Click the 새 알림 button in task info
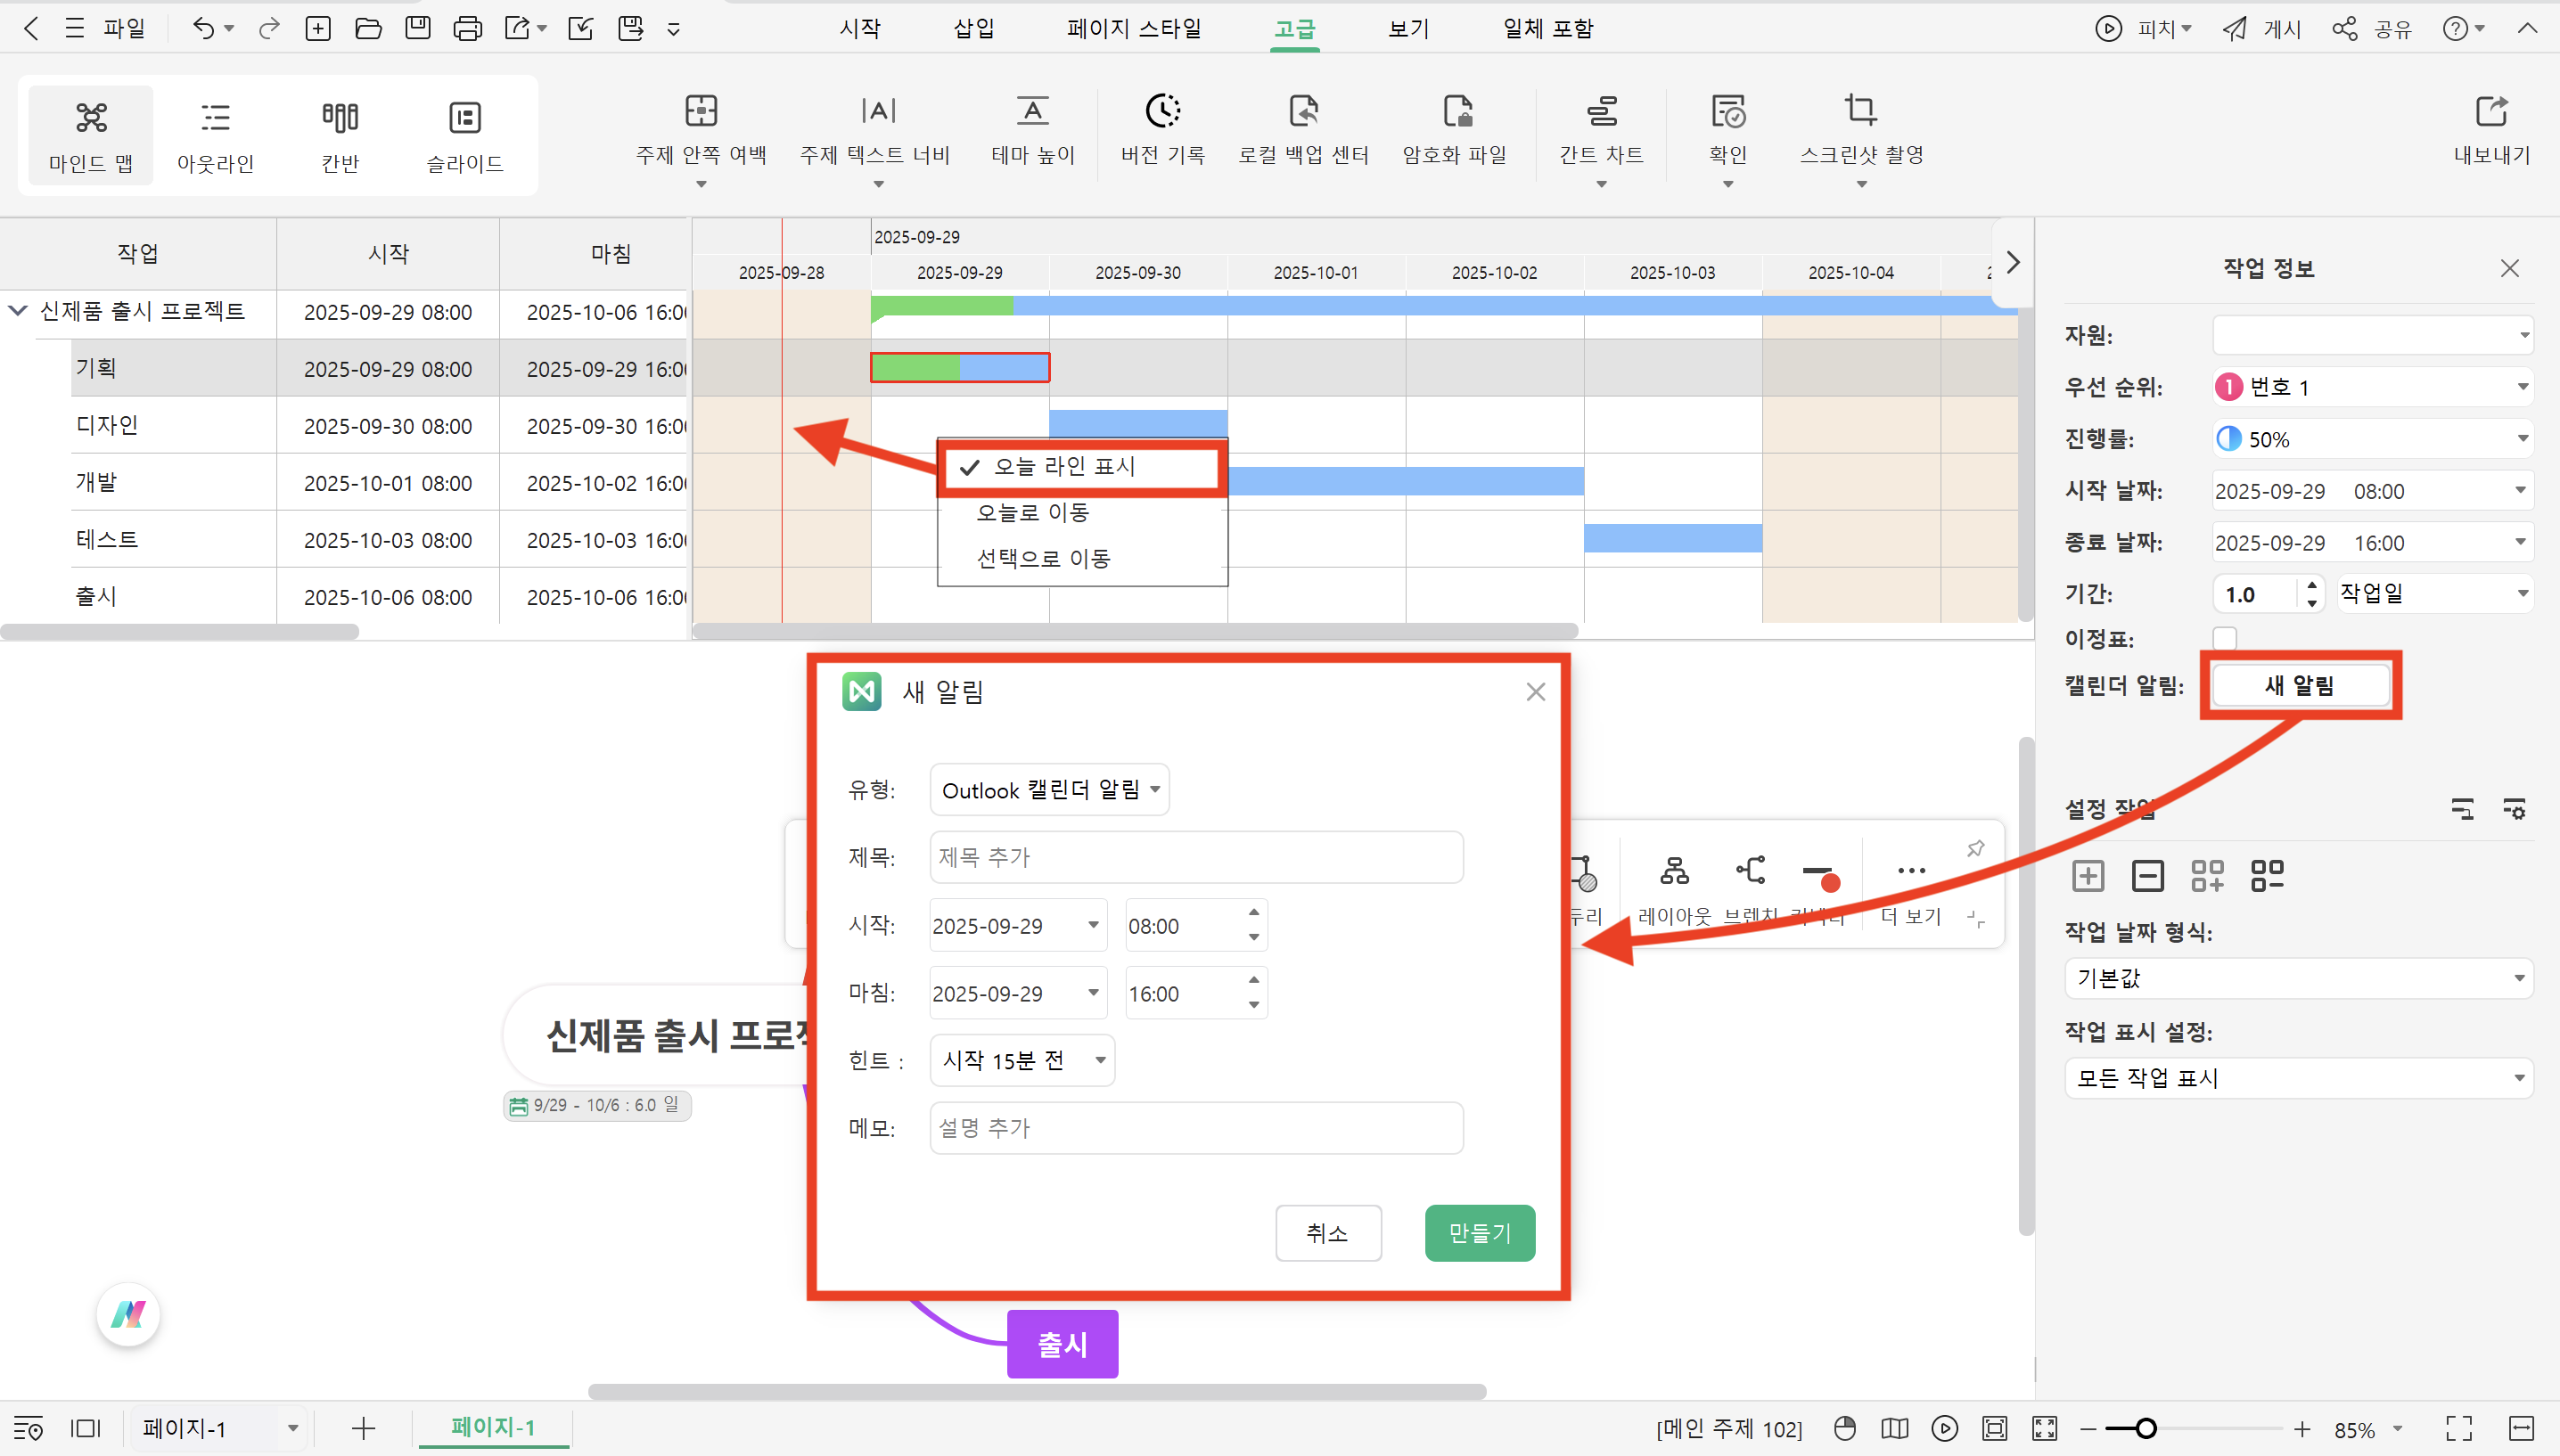Image resolution: width=2560 pixels, height=1456 pixels. (2299, 684)
